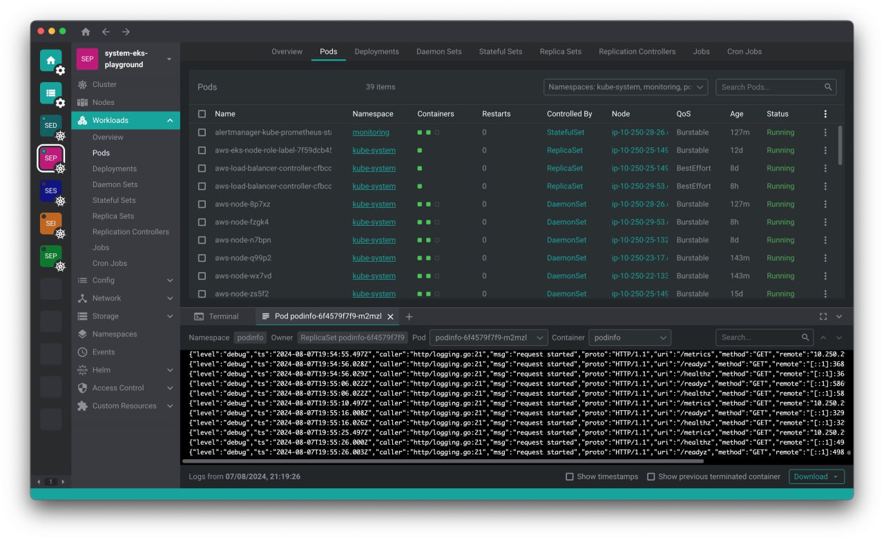Open column options kebab in table header
This screenshot has width=884, height=540.
825,114
